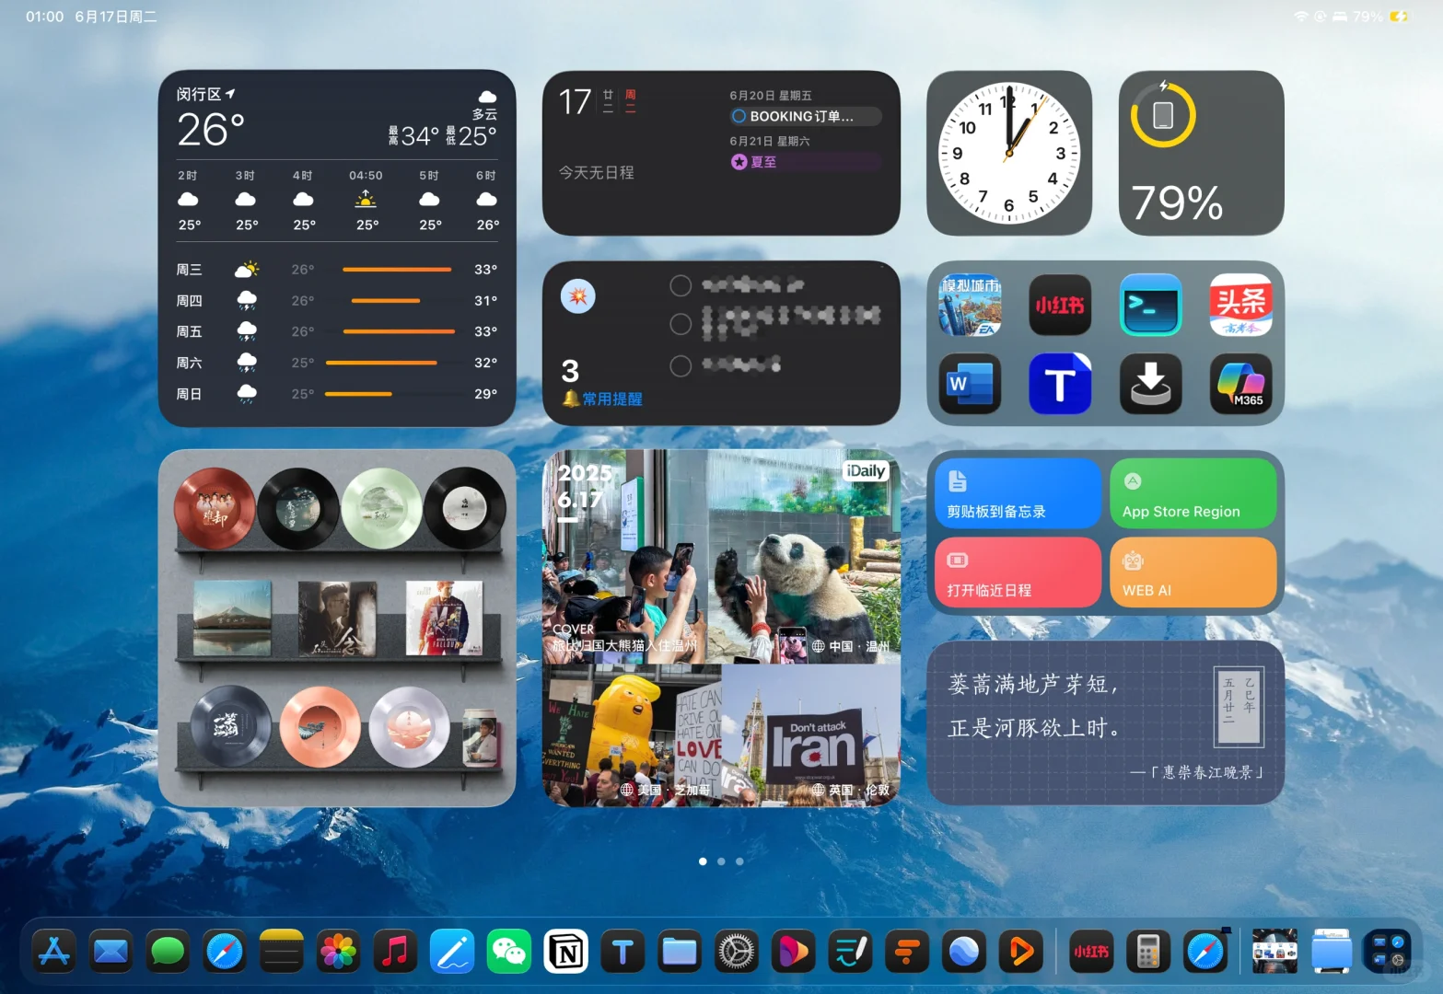Tap the second widget page indicator dot
The image size is (1443, 994).
[721, 861]
